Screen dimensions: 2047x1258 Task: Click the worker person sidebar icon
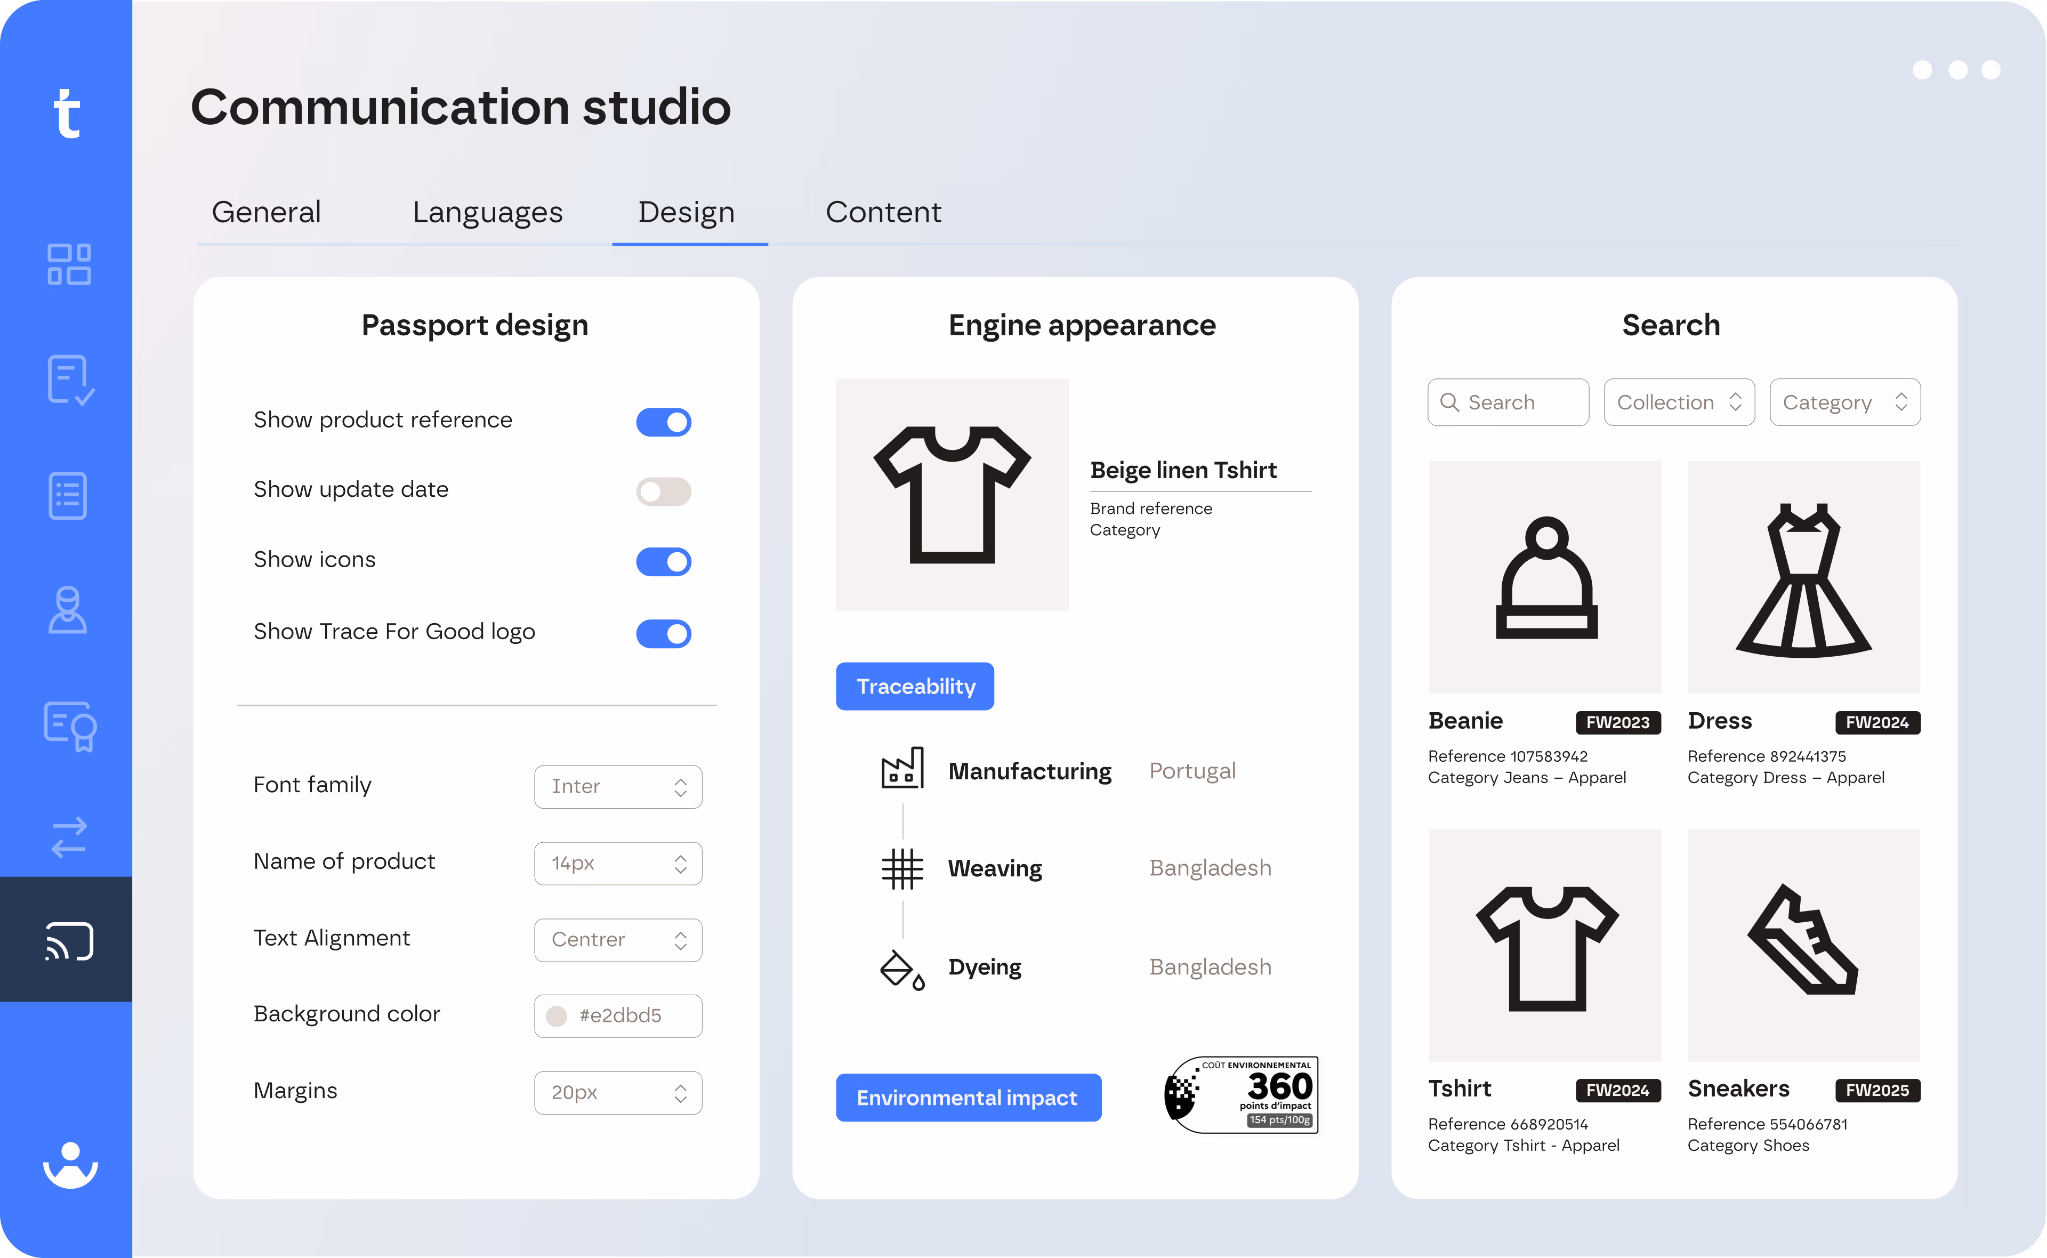67,610
